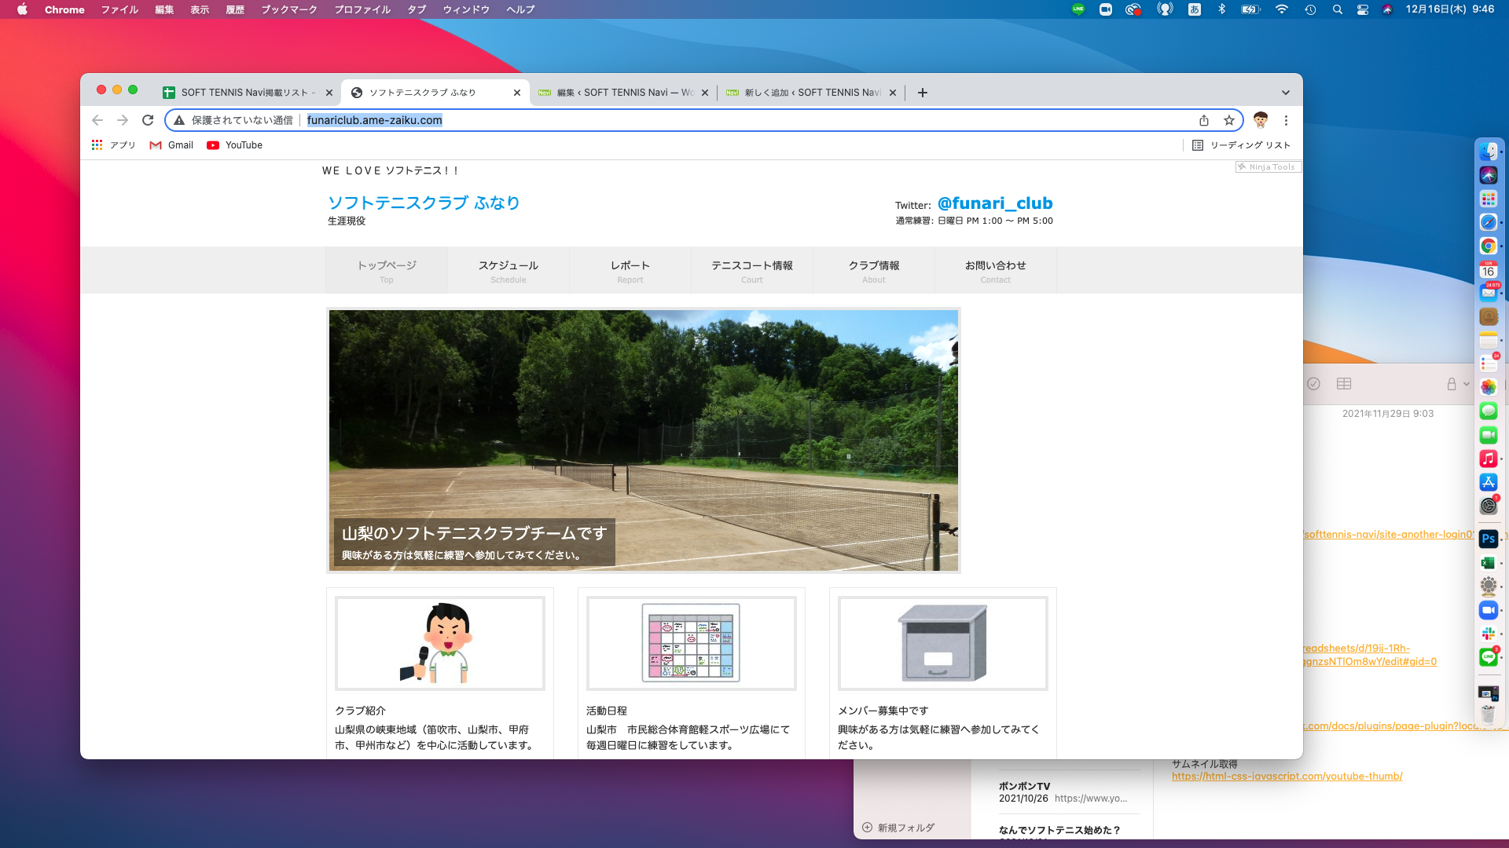This screenshot has height=848, width=1509.
Task: Open the Photoshop icon in Dock
Action: coord(1488,539)
